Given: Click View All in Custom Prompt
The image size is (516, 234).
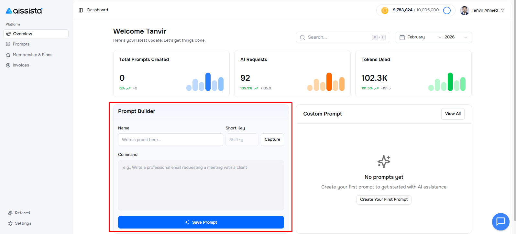Looking at the screenshot, I should (453, 114).
